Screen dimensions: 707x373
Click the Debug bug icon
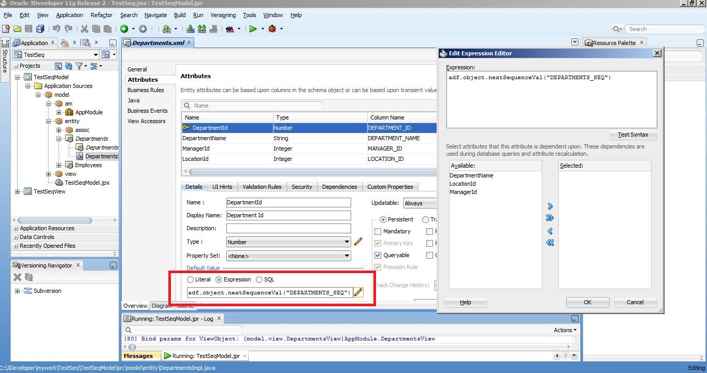(x=272, y=29)
